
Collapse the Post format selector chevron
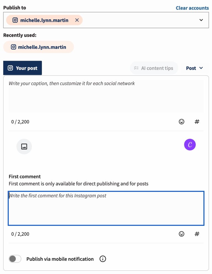click(x=202, y=68)
